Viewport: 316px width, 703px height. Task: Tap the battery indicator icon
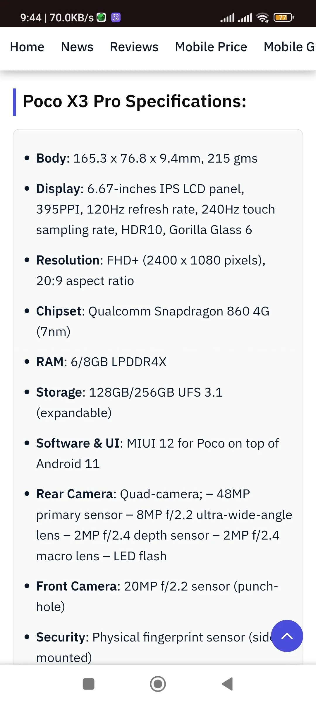(x=283, y=18)
